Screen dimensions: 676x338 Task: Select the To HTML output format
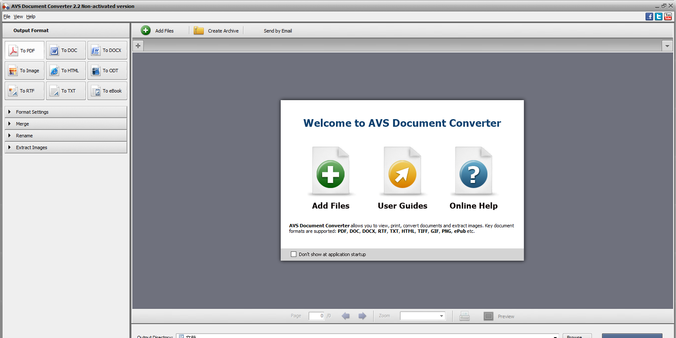(66, 71)
